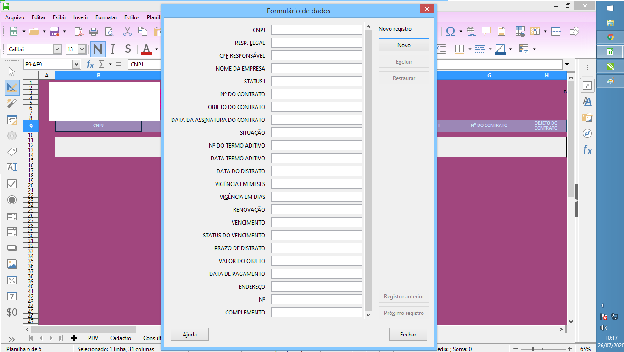Image resolution: width=624 pixels, height=352 pixels.
Task: Select the Label Field tag tool
Action: [12, 152]
